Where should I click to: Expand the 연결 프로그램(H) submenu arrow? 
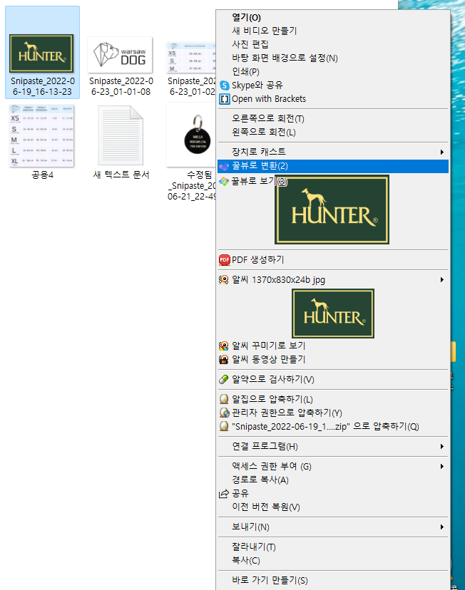pos(442,447)
